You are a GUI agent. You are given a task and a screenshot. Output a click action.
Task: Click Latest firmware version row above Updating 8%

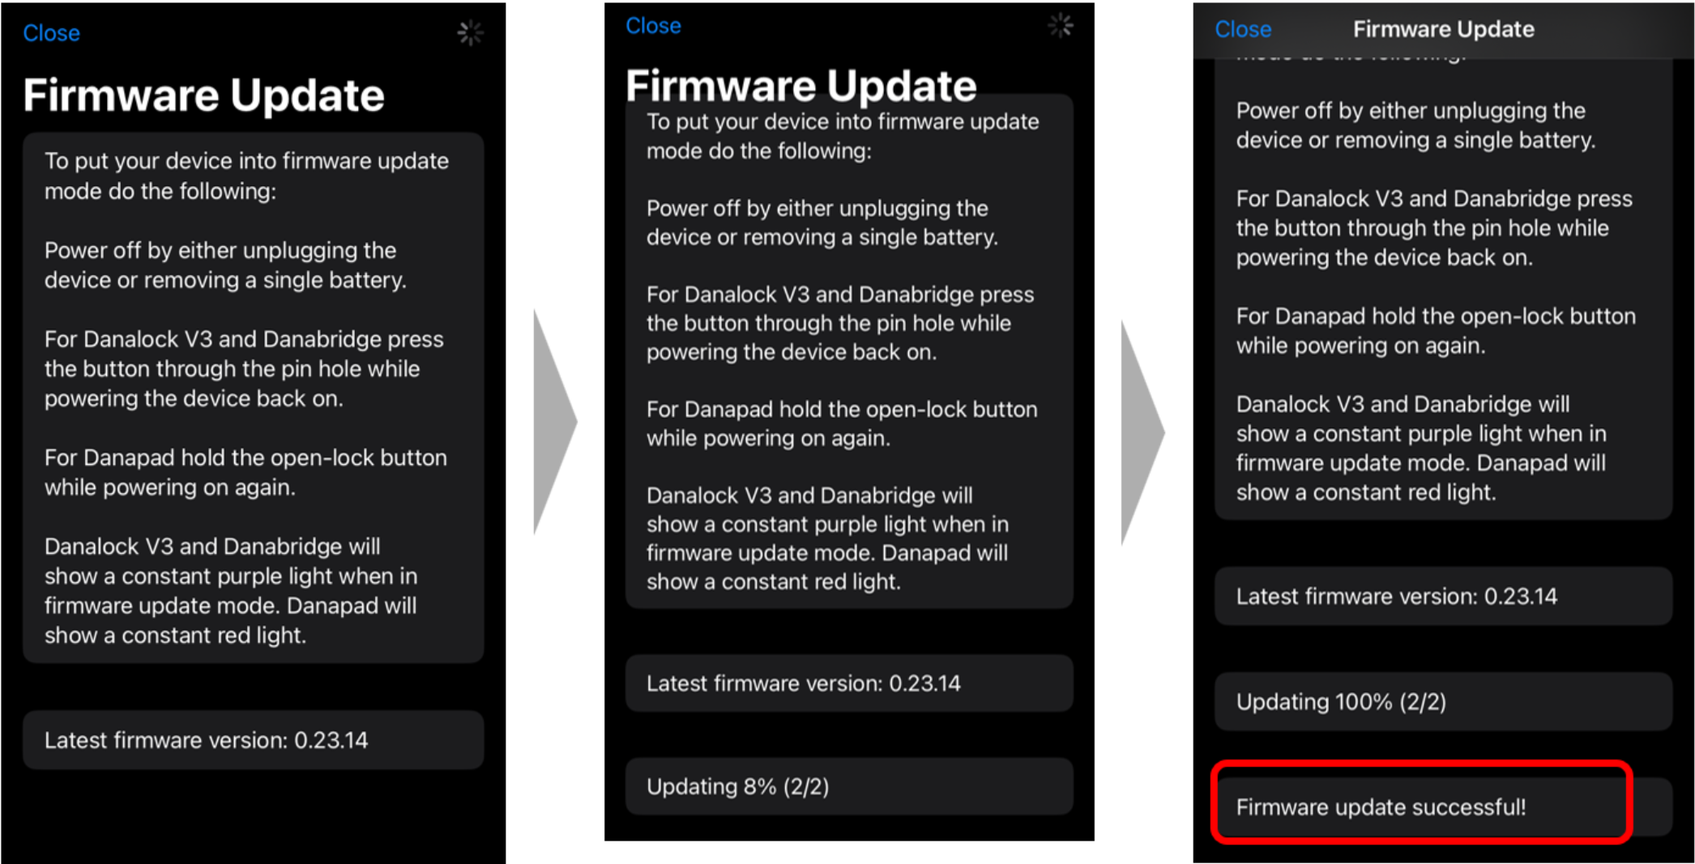point(849,683)
